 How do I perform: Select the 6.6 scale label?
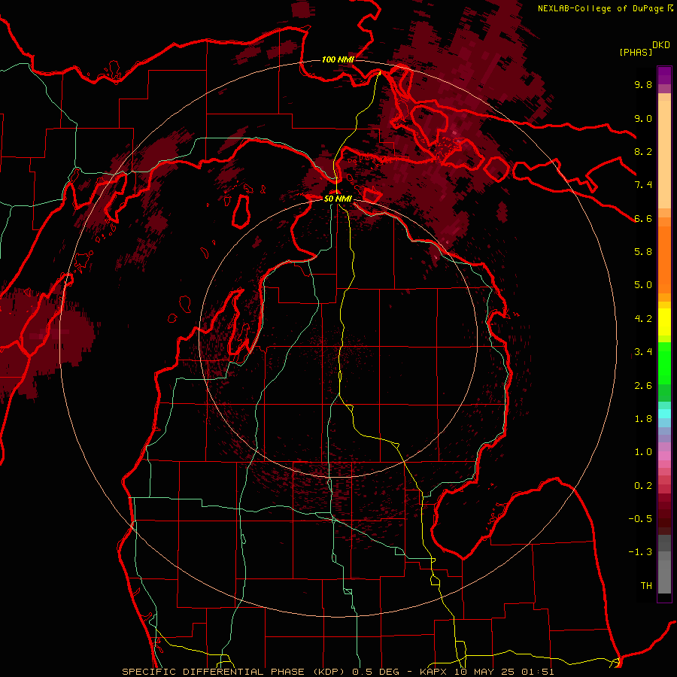tap(643, 218)
